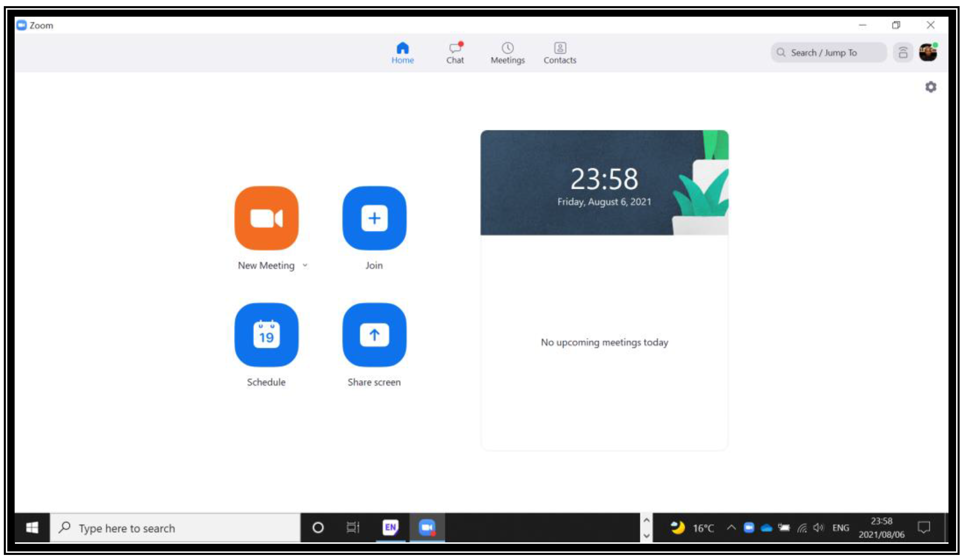Click the EN app icon on taskbar

point(390,528)
